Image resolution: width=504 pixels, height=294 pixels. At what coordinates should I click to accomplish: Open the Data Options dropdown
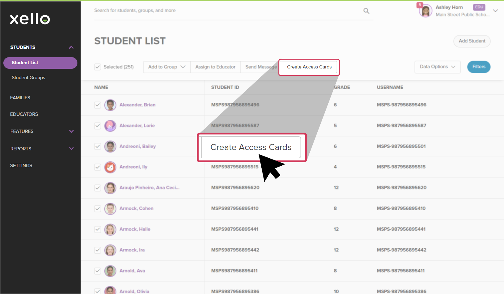tap(438, 67)
